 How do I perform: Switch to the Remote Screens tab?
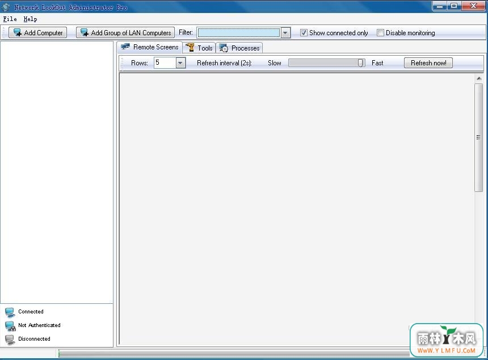pyautogui.click(x=150, y=47)
